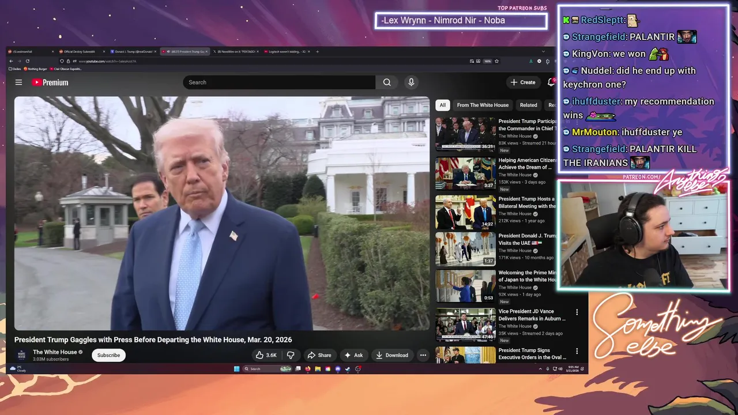Open more actions ellipsis below the video
Image resolution: width=738 pixels, height=415 pixels.
[x=423, y=355]
